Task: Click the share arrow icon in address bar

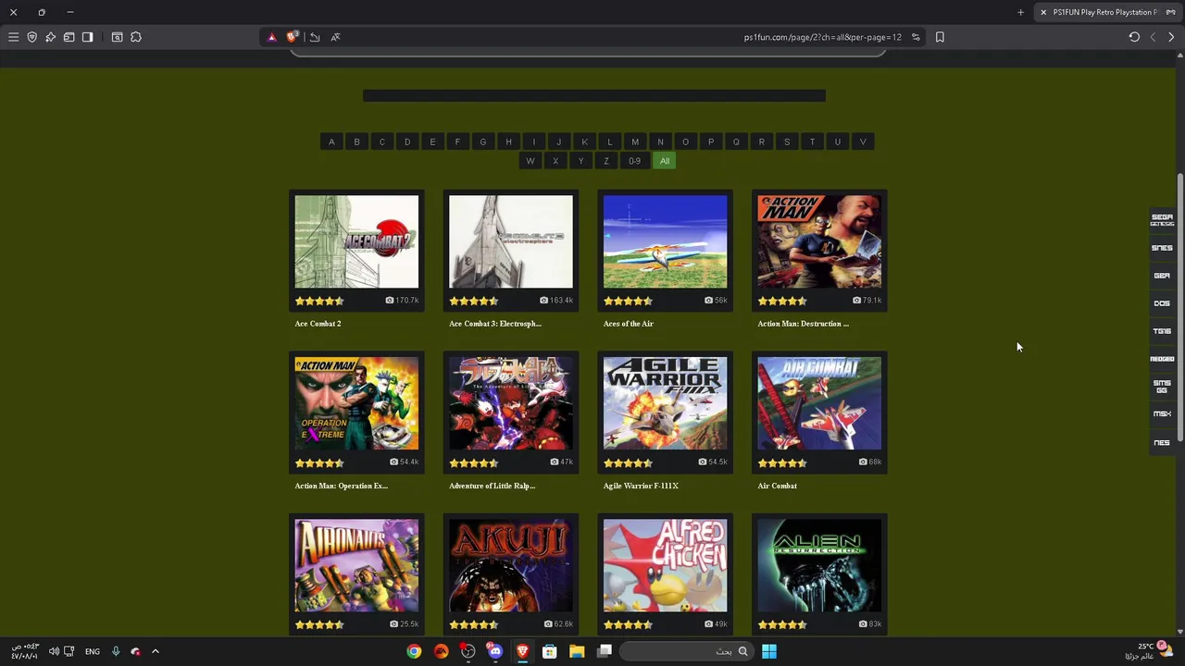Action: coord(315,37)
